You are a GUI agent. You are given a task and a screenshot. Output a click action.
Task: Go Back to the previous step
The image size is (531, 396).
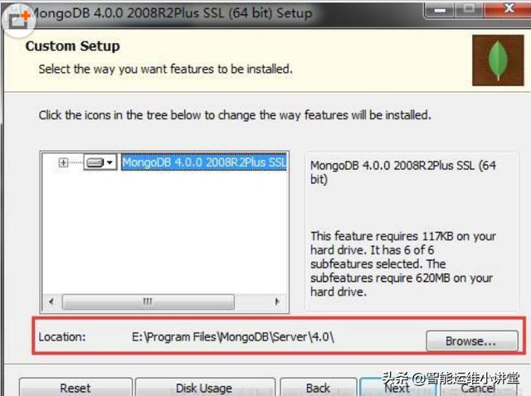tap(318, 388)
